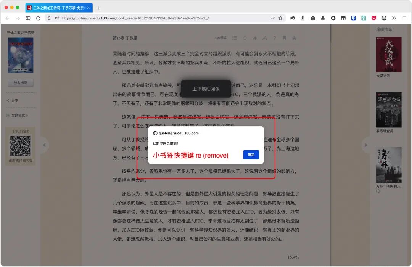Click the black ring extension icon
412x267 pixels.
pyautogui.click(x=333, y=18)
